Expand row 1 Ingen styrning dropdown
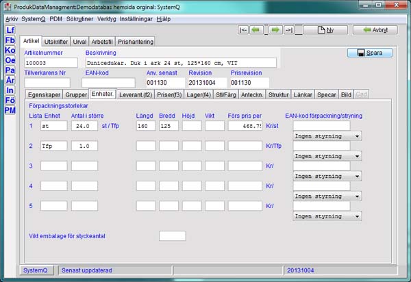The width and height of the screenshot is (411, 282). (327, 136)
